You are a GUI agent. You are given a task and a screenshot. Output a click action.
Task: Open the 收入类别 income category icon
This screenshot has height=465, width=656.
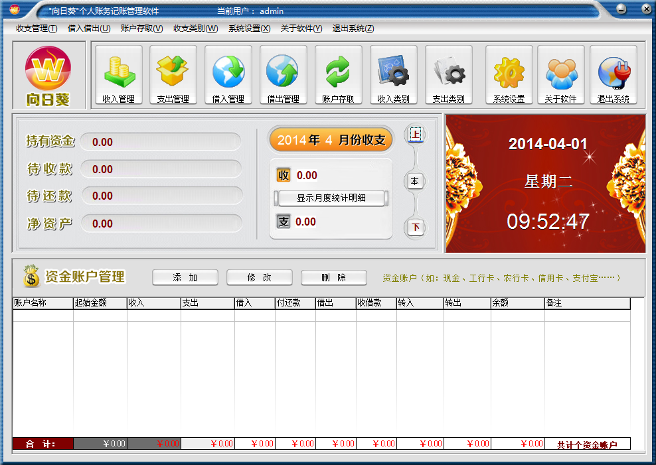click(393, 74)
